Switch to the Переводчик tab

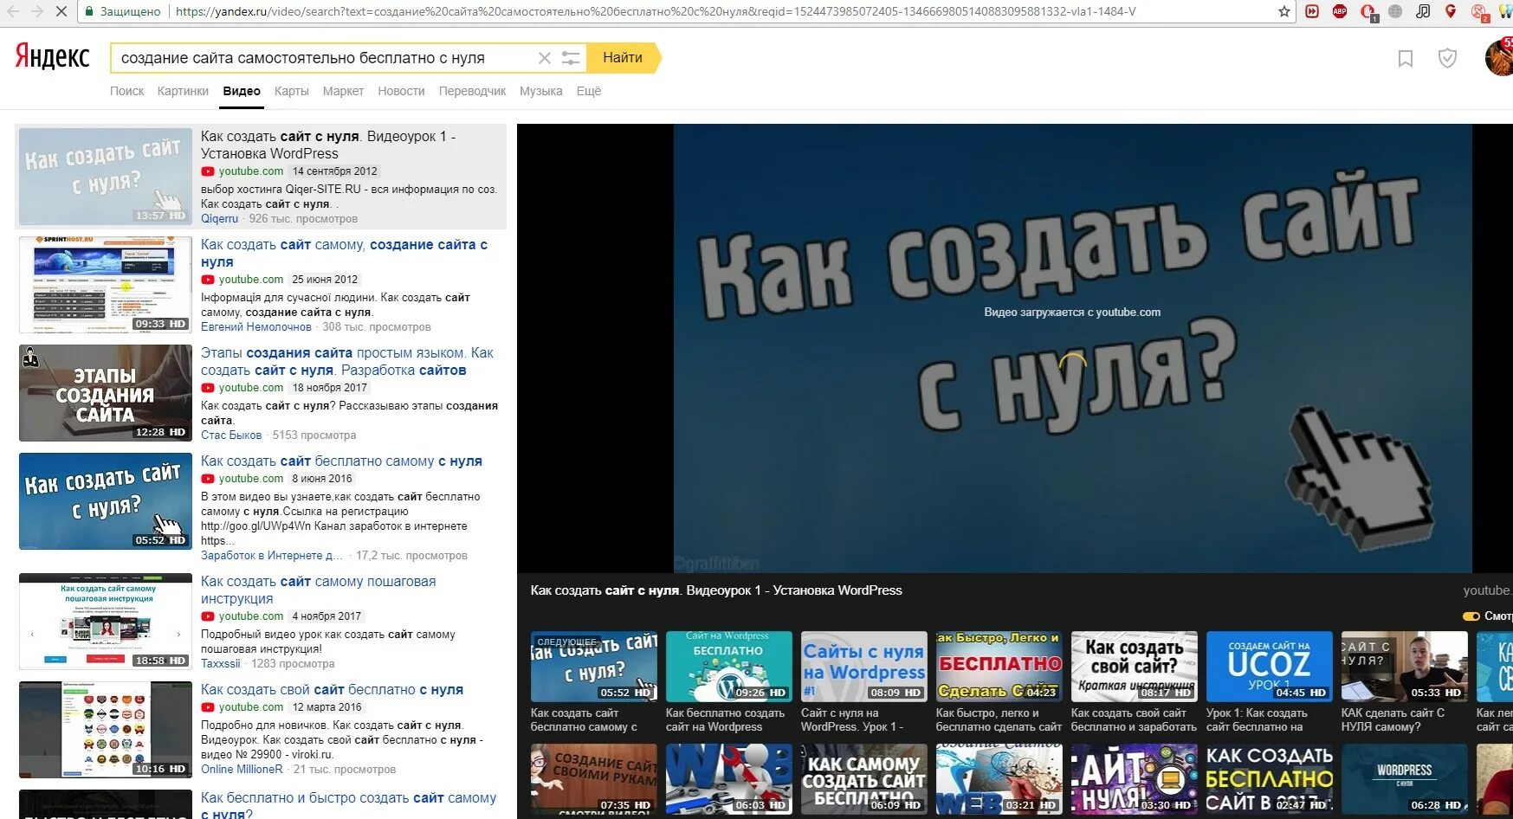click(472, 91)
